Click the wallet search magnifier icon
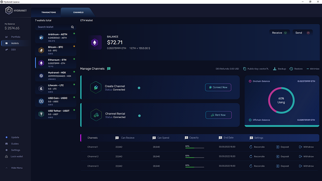Viewport: 322px width, 181px height. [x=72, y=27]
